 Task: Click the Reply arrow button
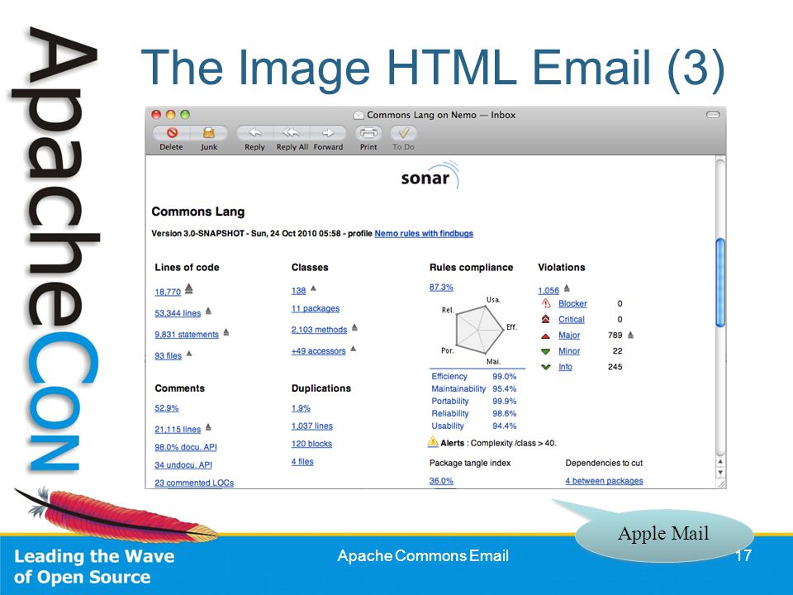254,133
